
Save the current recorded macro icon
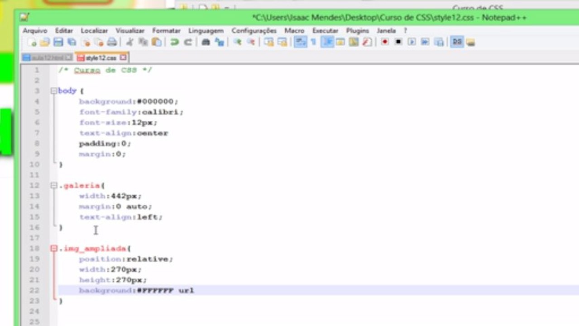[439, 42]
